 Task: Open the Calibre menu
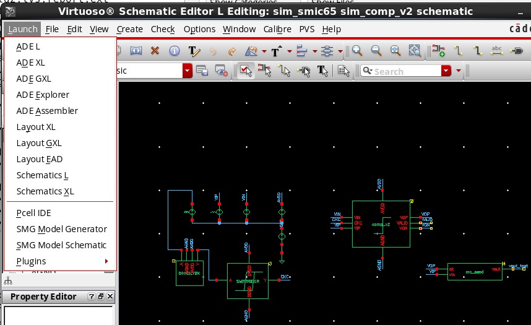[277, 29]
